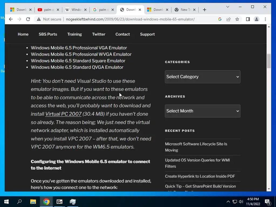Open taskbar search magnifier

[19, 202]
